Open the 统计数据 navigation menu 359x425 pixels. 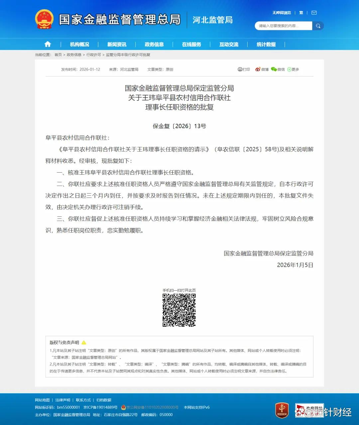pyautogui.click(x=266, y=44)
